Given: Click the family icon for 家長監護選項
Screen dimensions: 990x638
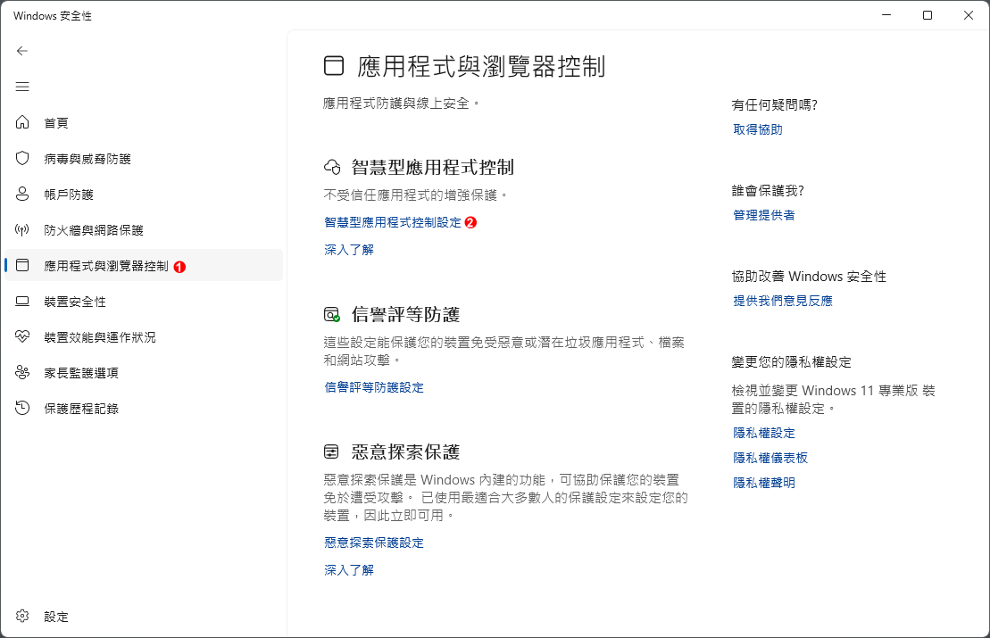Looking at the screenshot, I should pos(22,373).
